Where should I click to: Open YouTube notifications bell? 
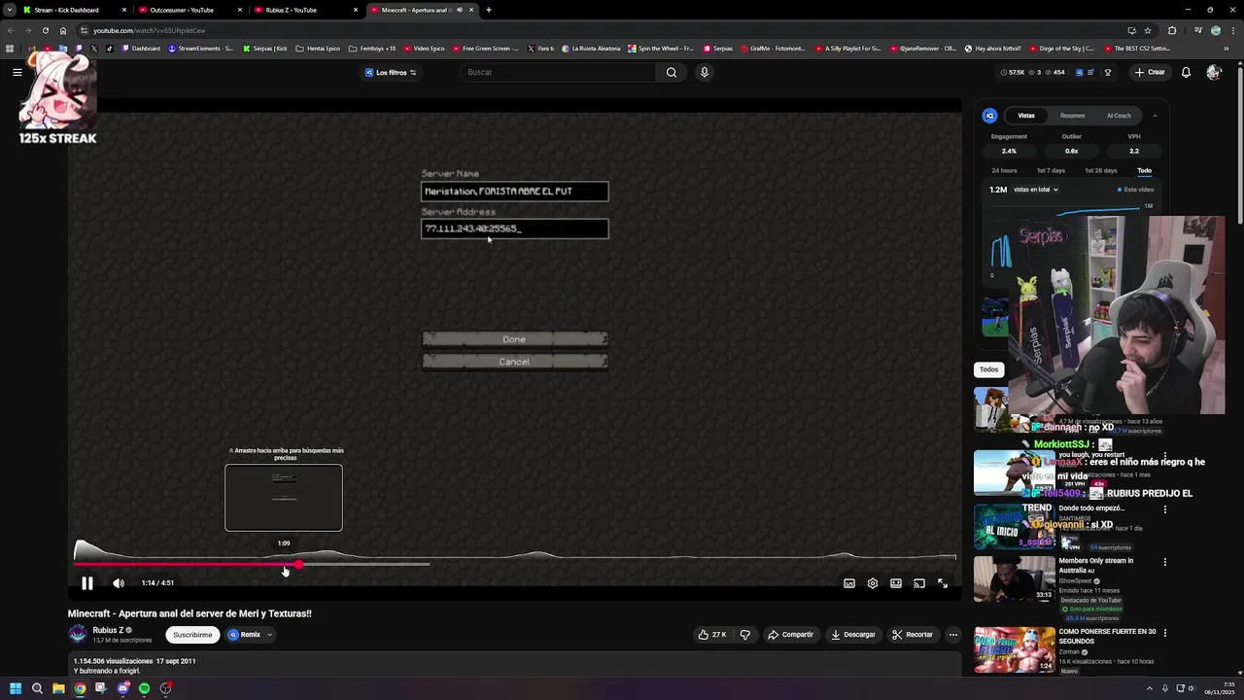(1186, 72)
